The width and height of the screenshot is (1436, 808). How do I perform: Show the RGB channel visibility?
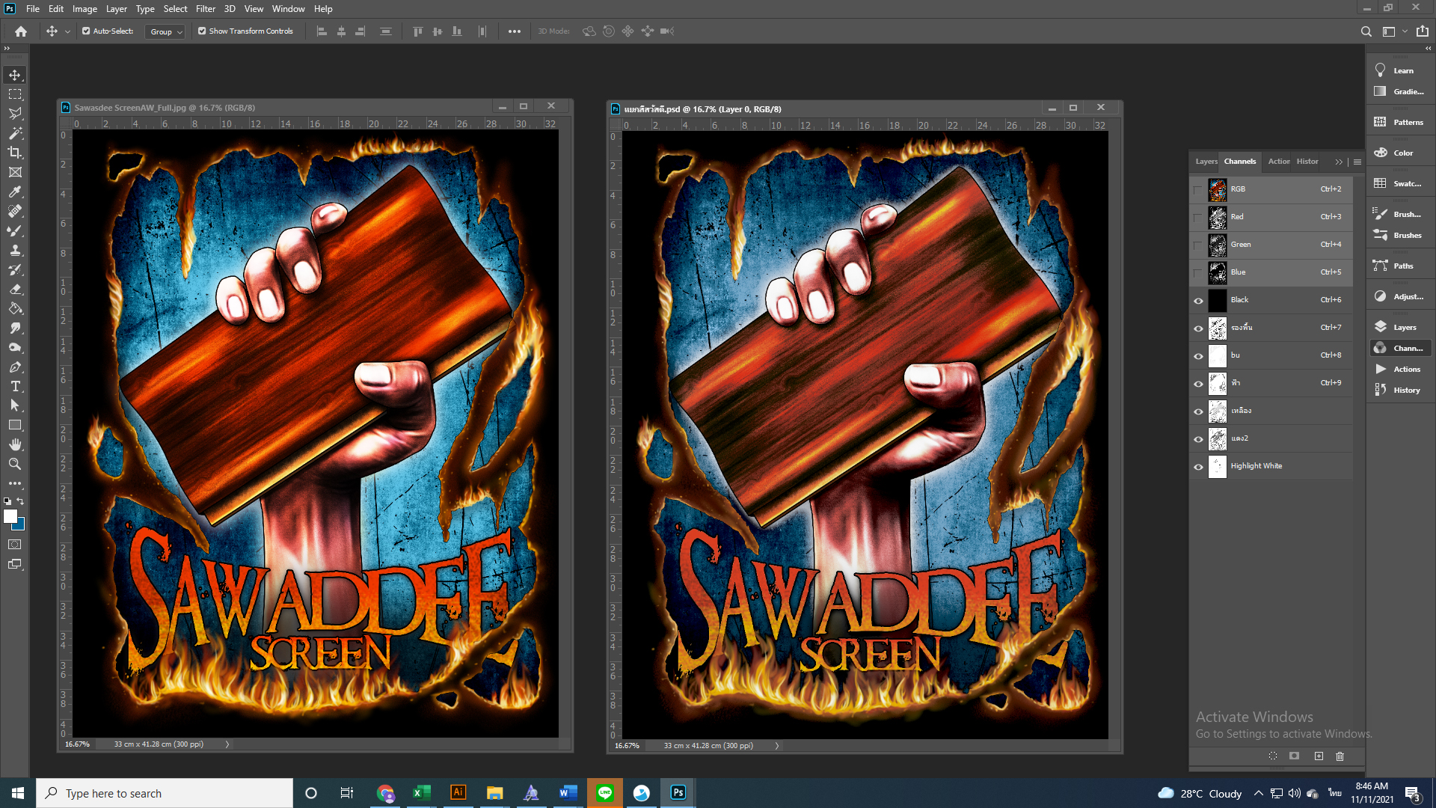pos(1197,189)
